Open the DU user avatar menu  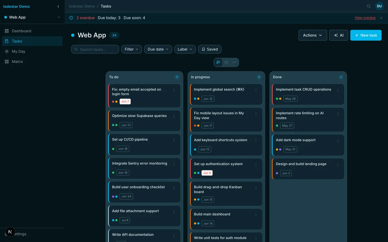pos(379,6)
